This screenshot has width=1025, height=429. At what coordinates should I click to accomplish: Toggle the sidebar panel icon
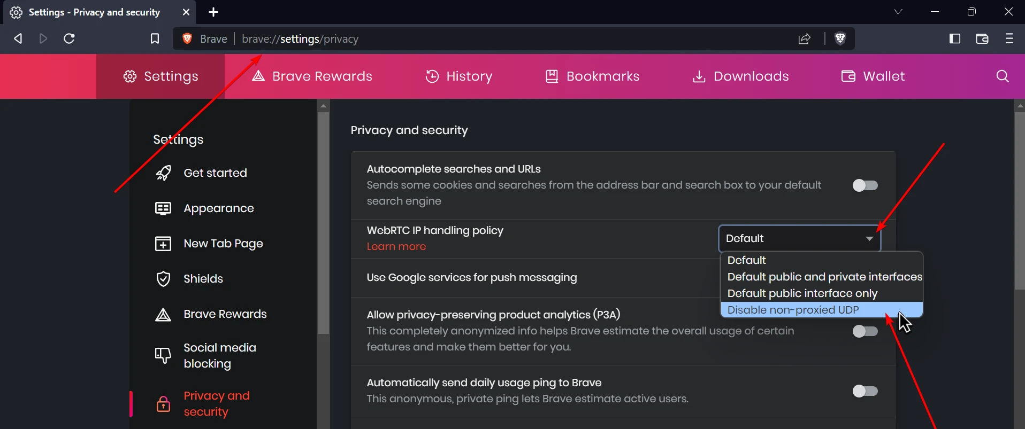[955, 38]
